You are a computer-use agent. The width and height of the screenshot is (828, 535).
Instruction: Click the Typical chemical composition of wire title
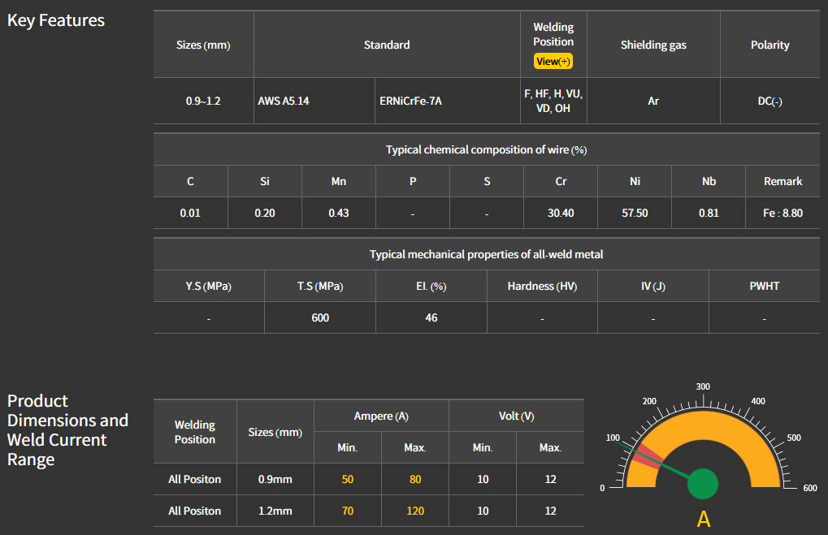[x=486, y=150]
